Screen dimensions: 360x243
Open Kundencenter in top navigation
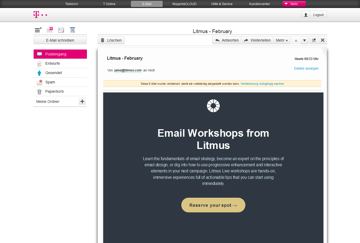tap(259, 4)
